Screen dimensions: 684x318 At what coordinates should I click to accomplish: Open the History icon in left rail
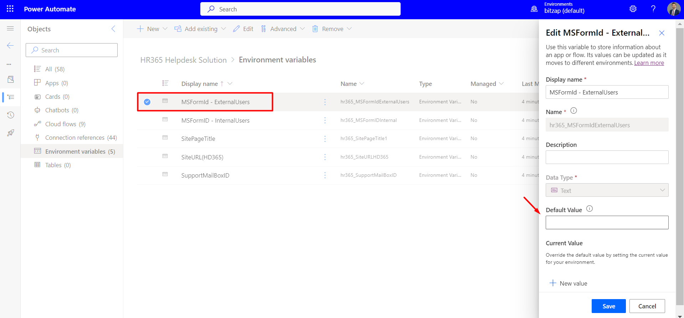[11, 115]
